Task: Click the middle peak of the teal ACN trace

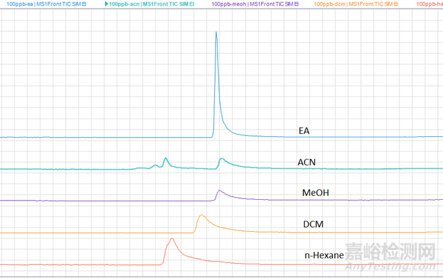Action: 165,158
